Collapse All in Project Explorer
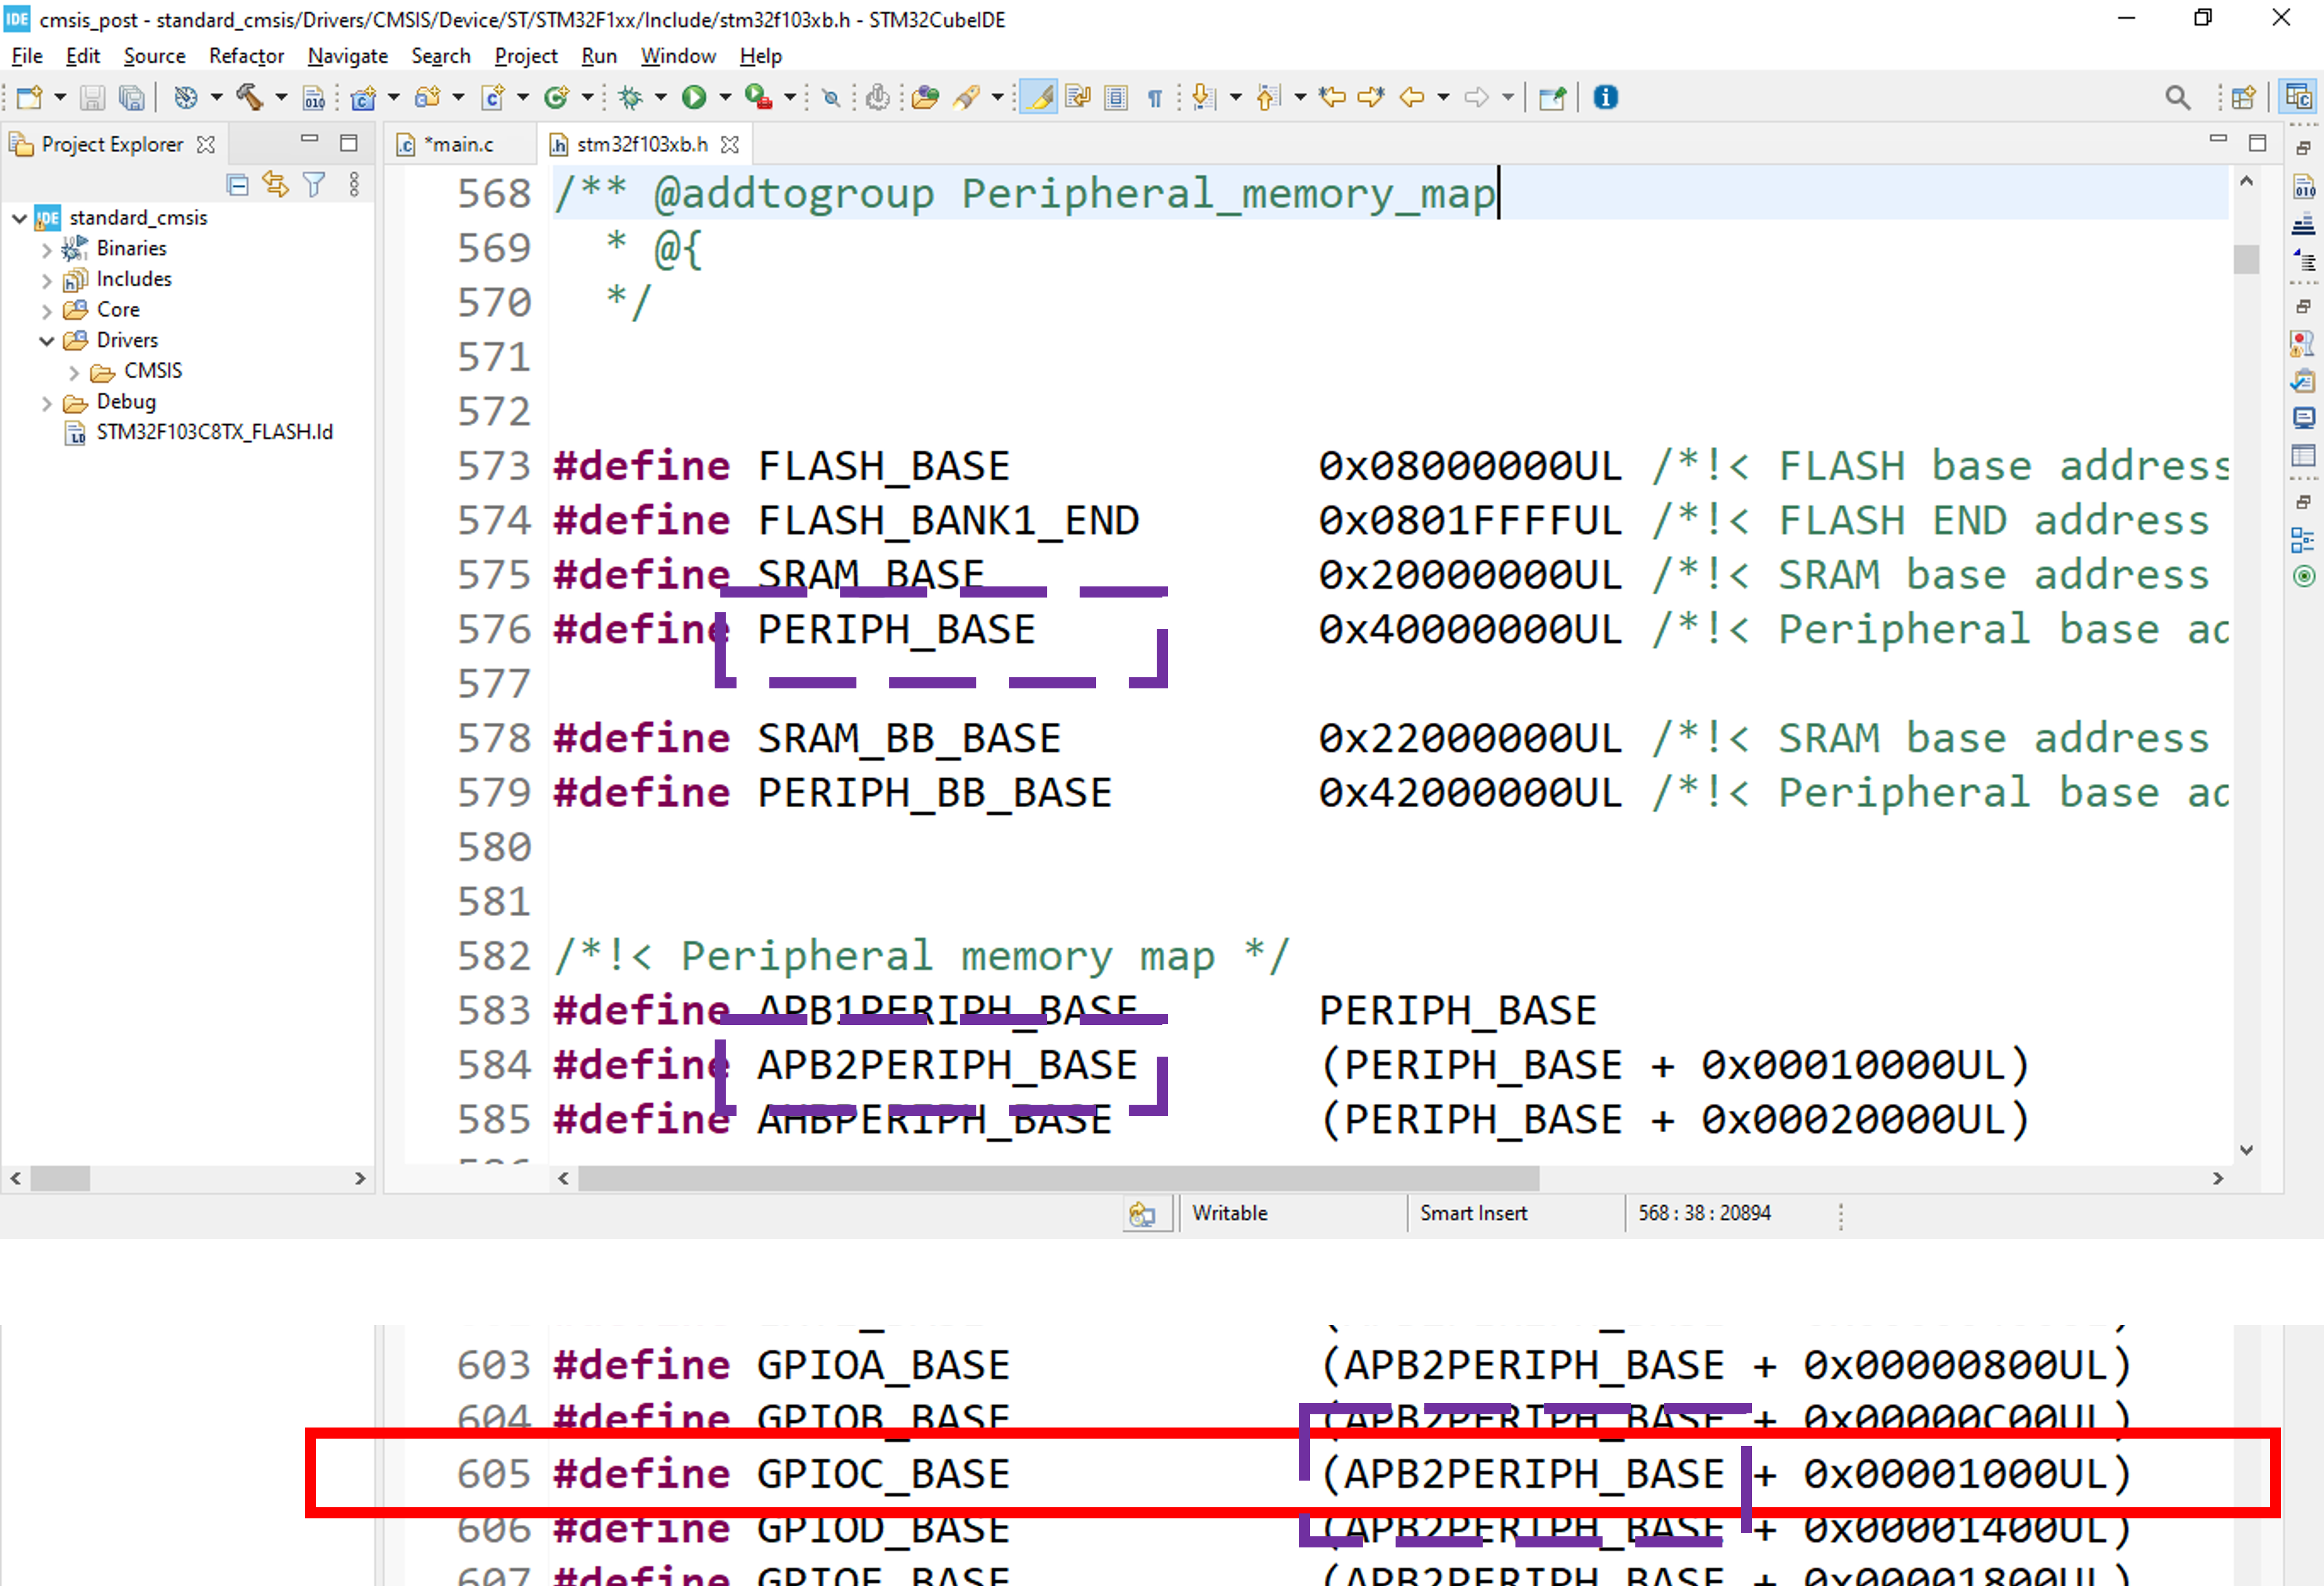 [237, 184]
